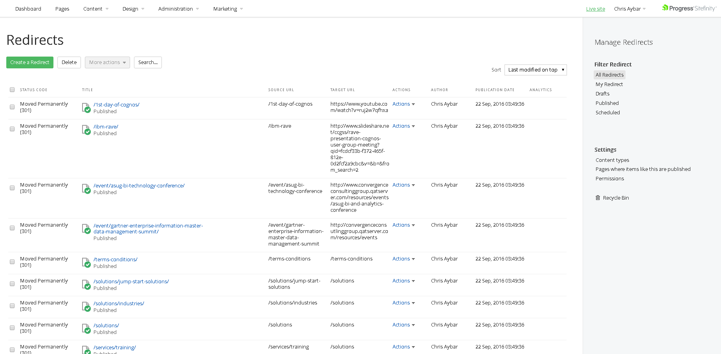721x354 pixels.
Task: Open the Recycle Bin trash icon
Action: coord(598,198)
